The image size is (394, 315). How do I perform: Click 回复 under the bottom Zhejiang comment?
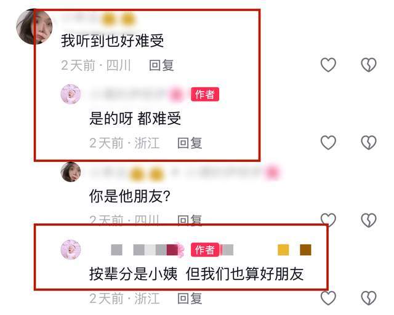pos(190,298)
